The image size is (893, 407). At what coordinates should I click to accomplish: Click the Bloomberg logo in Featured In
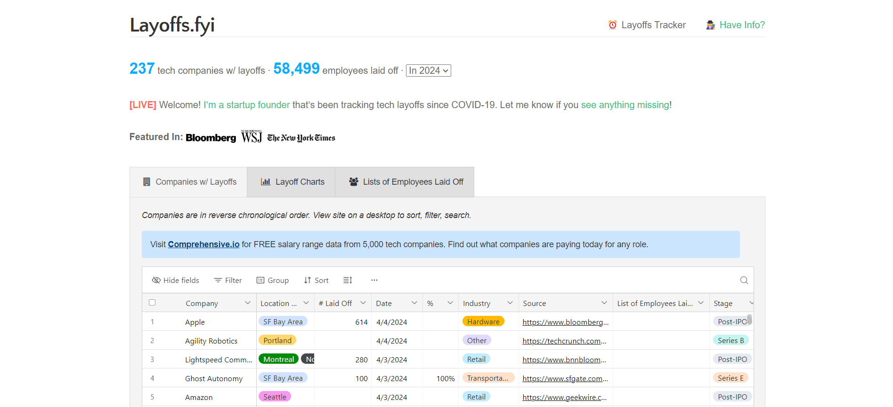[211, 138]
